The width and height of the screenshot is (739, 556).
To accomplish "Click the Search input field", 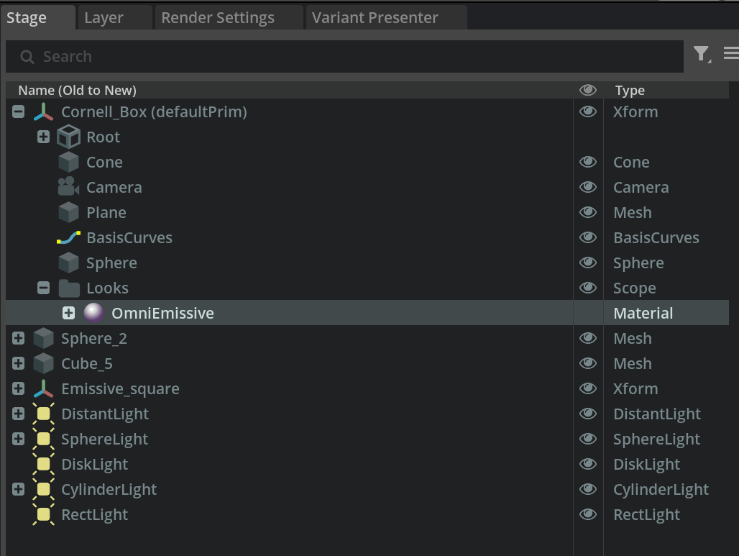I will [345, 57].
